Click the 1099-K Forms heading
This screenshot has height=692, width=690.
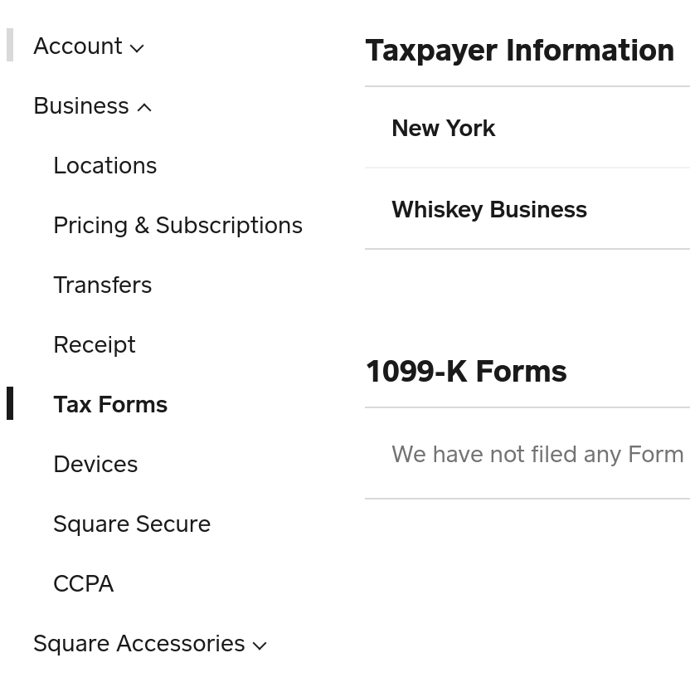(466, 372)
